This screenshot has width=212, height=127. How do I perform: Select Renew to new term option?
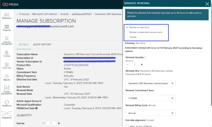click(x=127, y=27)
